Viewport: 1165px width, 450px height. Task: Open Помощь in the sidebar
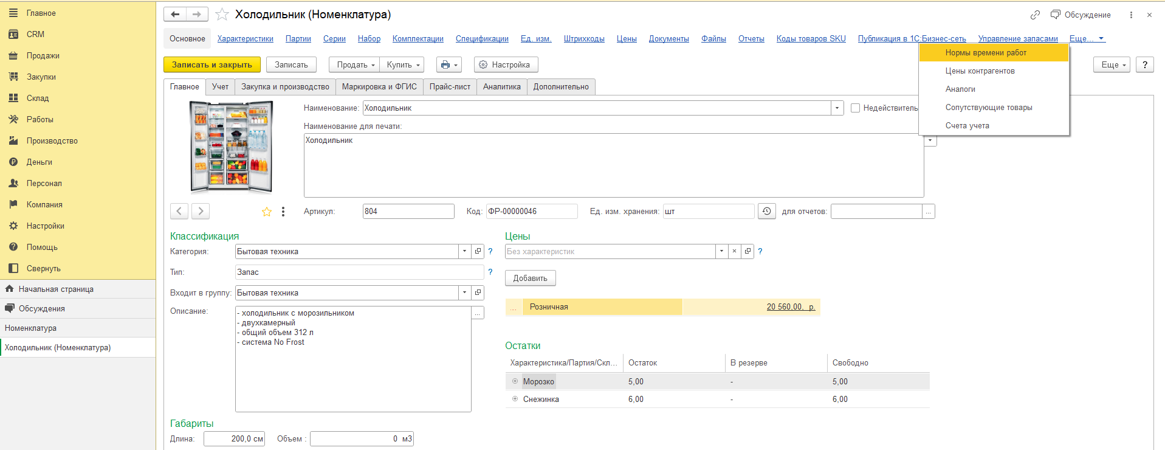pos(42,247)
